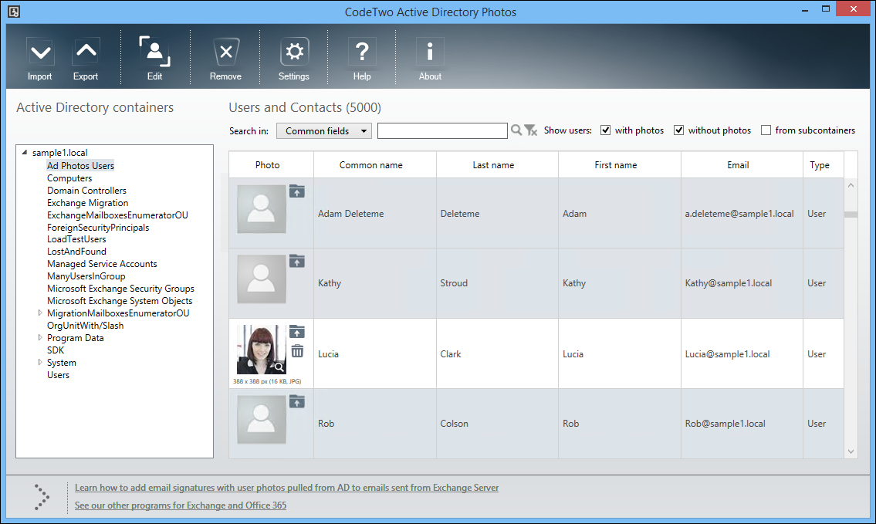The width and height of the screenshot is (876, 524).
Task: Sort by the Email column header
Action: [742, 165]
